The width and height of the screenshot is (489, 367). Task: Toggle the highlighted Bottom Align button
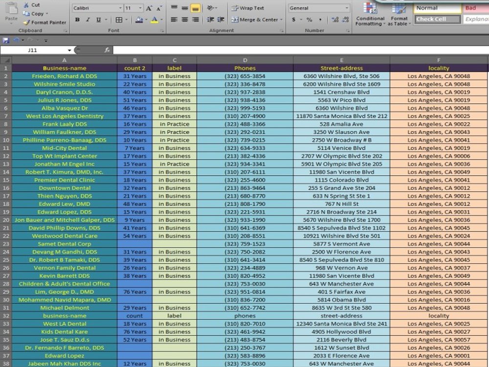(x=196, y=8)
